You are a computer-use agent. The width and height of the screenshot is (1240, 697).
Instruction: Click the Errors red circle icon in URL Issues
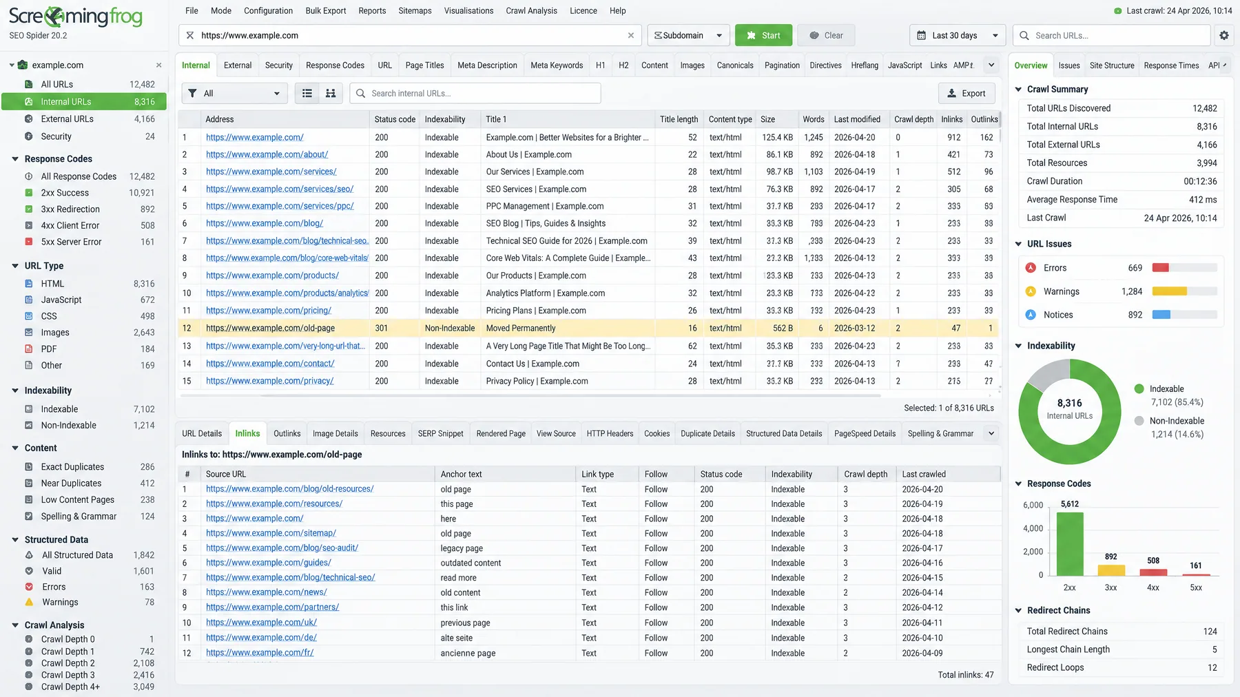(x=1031, y=268)
